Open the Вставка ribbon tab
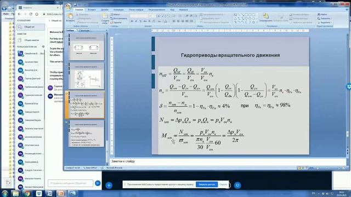 pos(92,10)
